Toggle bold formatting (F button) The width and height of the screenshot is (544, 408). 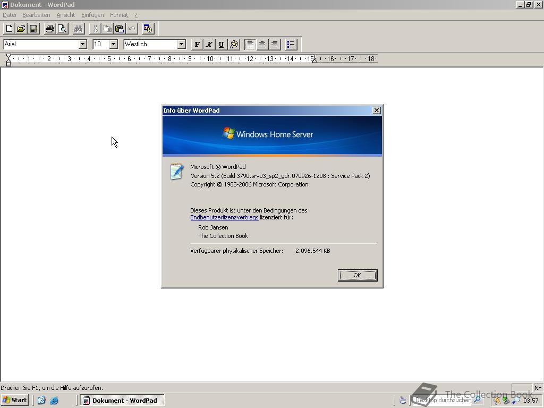pyautogui.click(x=197, y=45)
